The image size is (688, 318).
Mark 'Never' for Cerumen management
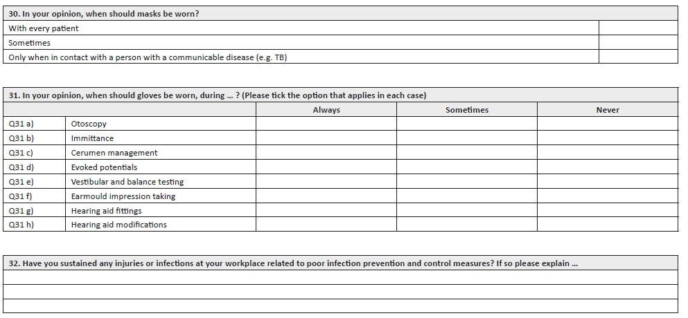(x=608, y=153)
